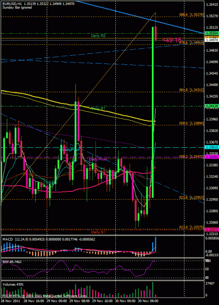Click the Daily R2 pivot label
Screen dimensions: 219x305
[x=98, y=36]
